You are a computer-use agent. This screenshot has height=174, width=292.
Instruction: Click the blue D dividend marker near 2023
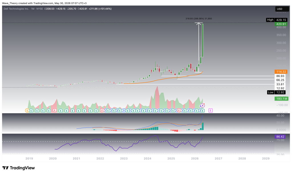(124, 110)
